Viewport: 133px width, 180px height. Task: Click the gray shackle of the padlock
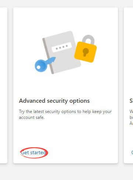tap(88, 40)
